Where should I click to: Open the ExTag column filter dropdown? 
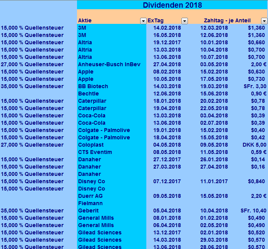(184, 21)
